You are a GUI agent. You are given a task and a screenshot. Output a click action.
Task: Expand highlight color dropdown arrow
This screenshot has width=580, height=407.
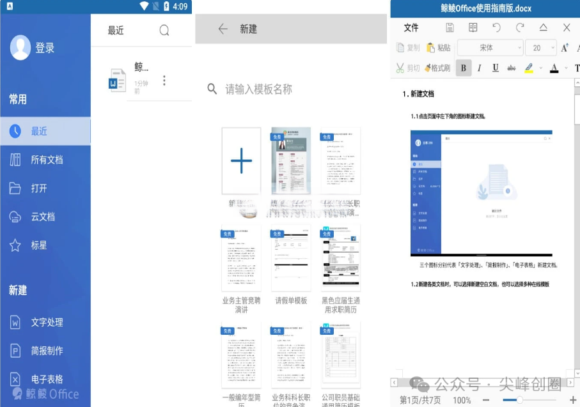541,68
